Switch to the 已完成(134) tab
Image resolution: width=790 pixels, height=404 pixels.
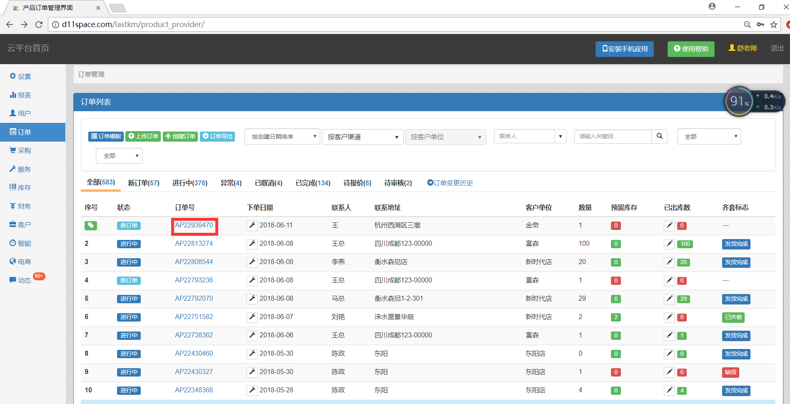tap(313, 183)
